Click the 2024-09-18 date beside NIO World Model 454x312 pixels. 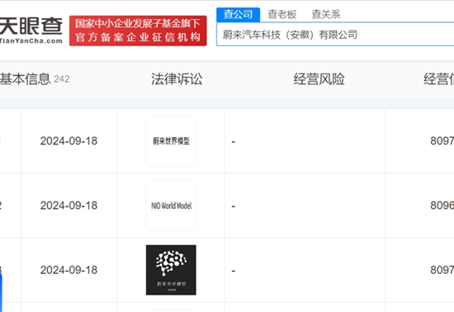[x=69, y=206]
